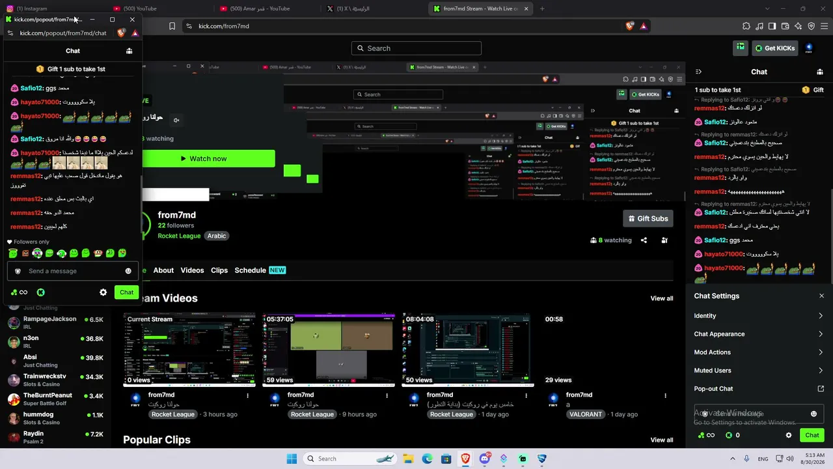The height and width of the screenshot is (469, 833).
Task: Open channel points icon in popout chat
Action: point(14,292)
